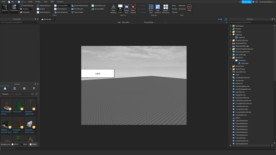Show the Output window
The width and height of the screenshot is (276, 155).
click(x=41, y=9)
